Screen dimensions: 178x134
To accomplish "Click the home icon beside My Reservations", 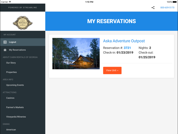I will click(x=5, y=50).
